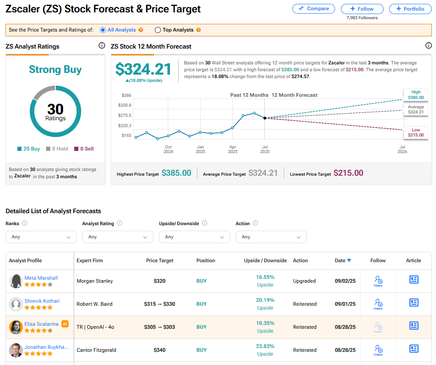
Task: Follow analyst Meta Marshall icon
Action: (x=378, y=281)
